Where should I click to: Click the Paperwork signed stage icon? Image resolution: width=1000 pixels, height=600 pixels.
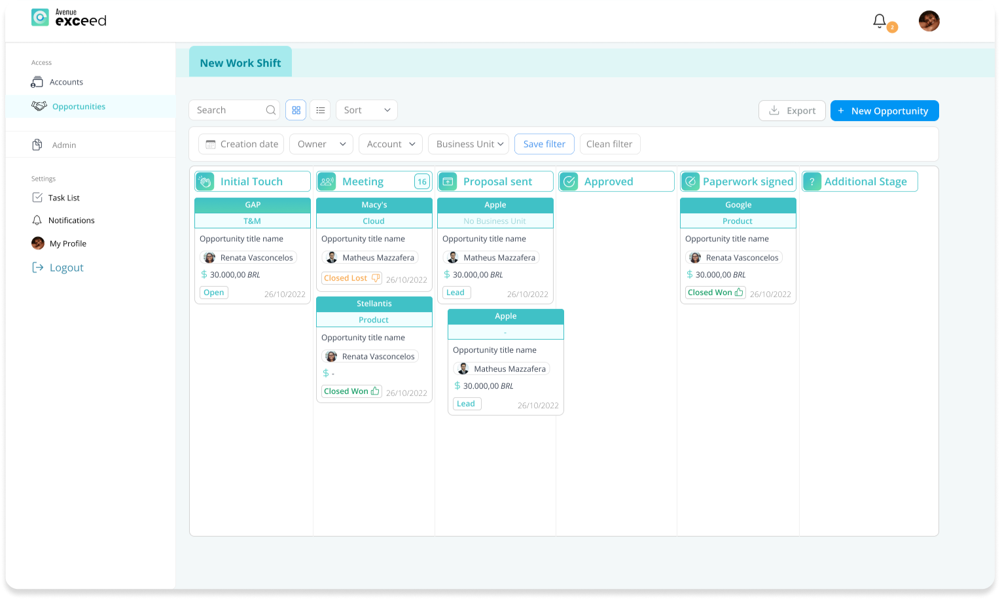tap(690, 181)
